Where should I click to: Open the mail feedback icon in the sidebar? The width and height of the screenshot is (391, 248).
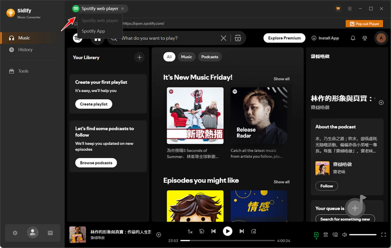50,233
